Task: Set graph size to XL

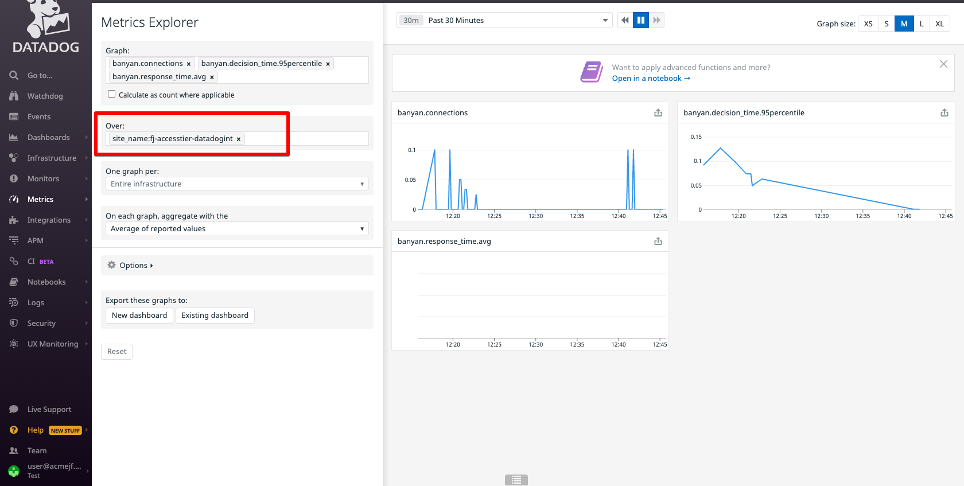Action: (939, 24)
